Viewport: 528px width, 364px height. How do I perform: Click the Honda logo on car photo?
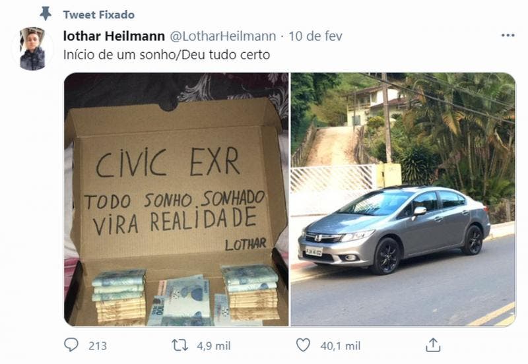[318, 238]
